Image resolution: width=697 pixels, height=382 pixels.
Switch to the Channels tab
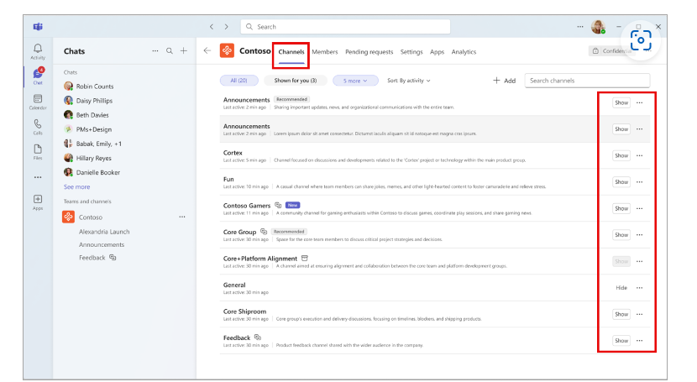click(291, 52)
